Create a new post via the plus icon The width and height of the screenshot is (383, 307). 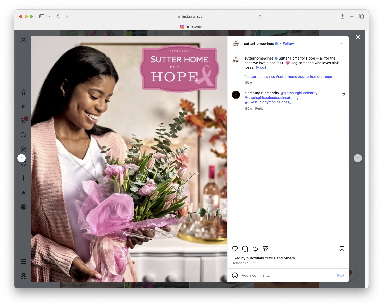23,178
